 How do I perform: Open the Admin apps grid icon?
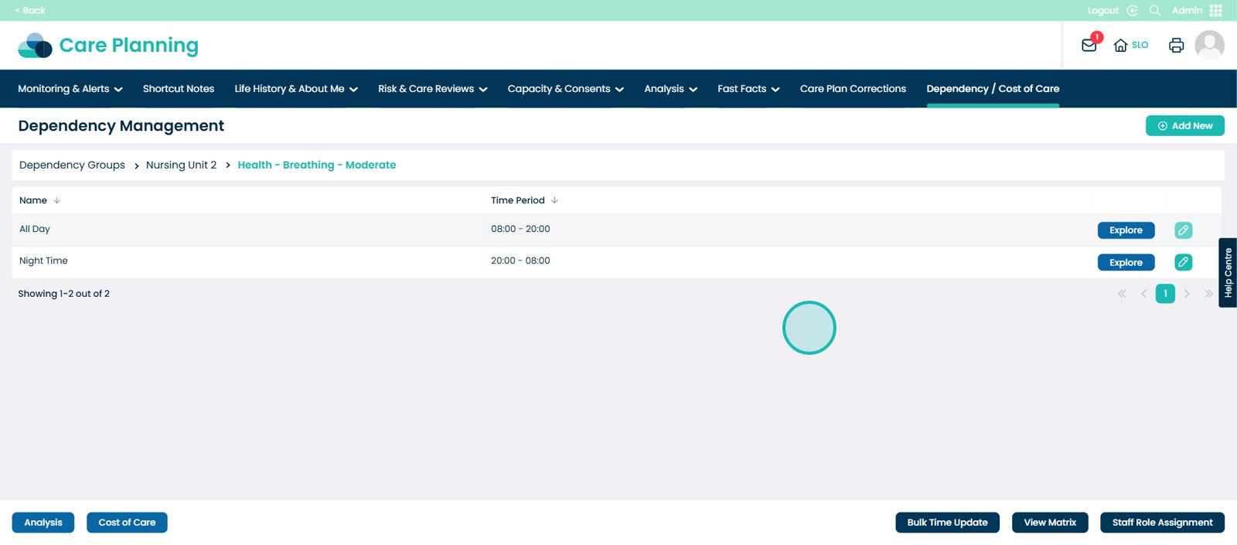click(1216, 10)
